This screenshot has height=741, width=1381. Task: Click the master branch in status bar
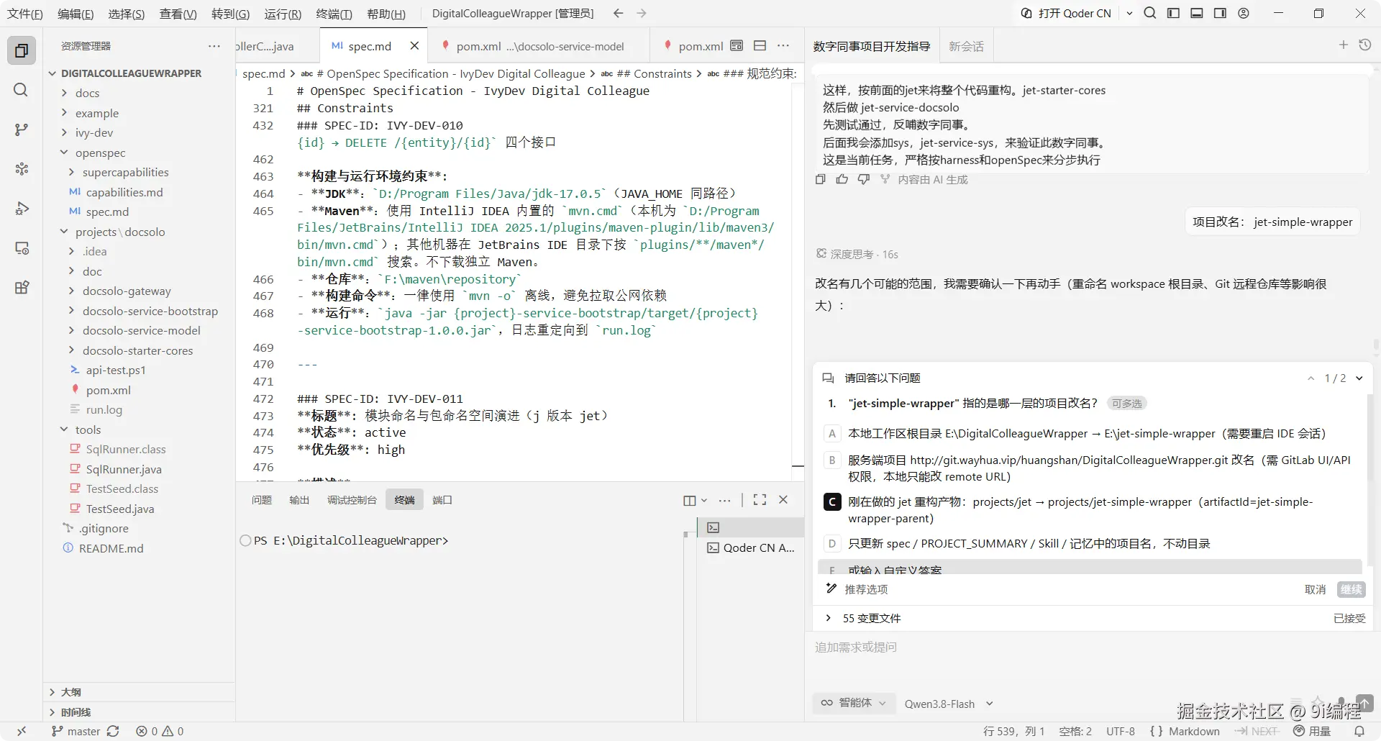[76, 731]
